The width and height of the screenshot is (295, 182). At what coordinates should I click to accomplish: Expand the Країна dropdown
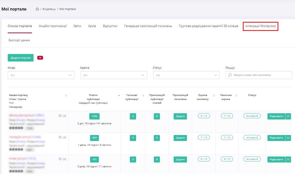(x=114, y=75)
